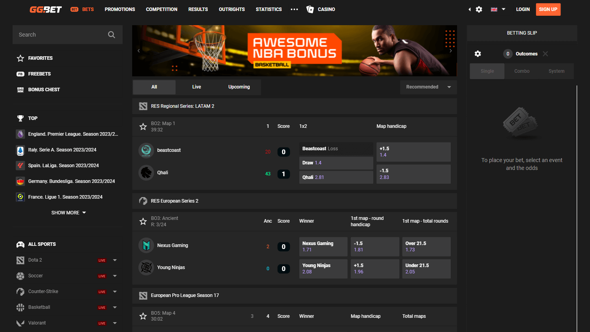590x332 pixels.
Task: Select Qhali 2.81 outcome
Action: 336,177
